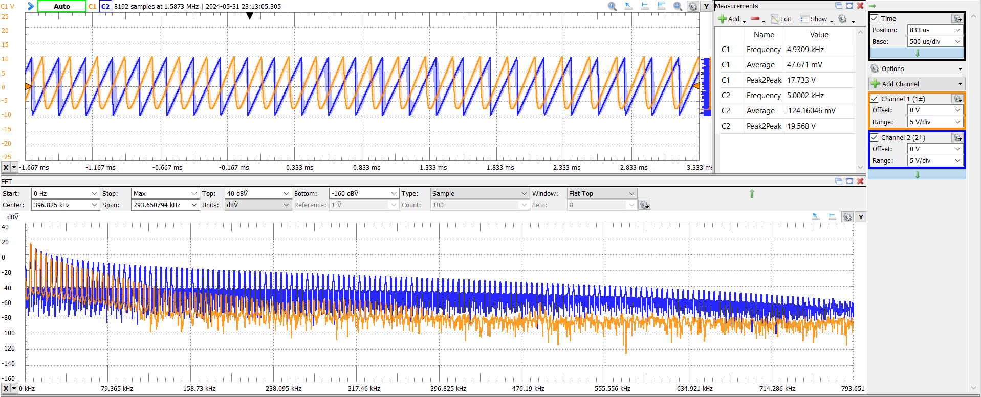Open FFT window options gear beside Beta
The image size is (981, 397).
click(644, 205)
